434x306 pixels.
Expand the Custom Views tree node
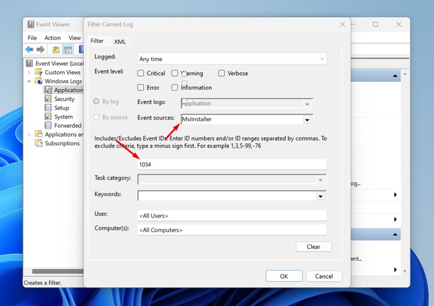point(29,72)
